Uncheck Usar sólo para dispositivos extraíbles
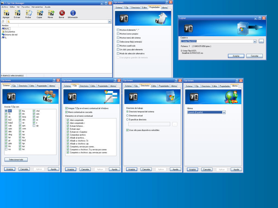 tap(128, 130)
